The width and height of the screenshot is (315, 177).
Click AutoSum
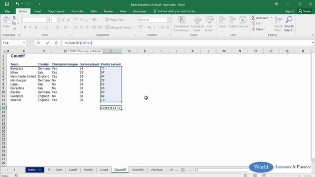point(260,18)
